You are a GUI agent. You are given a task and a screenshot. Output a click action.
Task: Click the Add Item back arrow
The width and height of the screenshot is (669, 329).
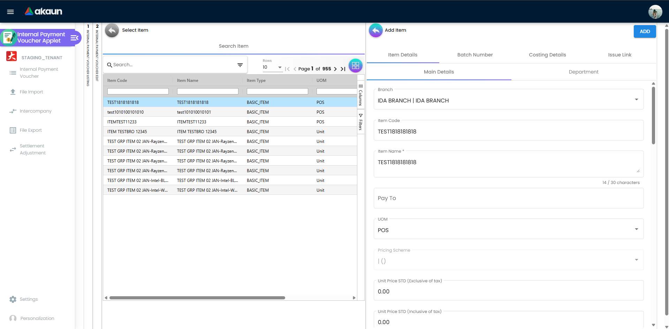coord(375,30)
